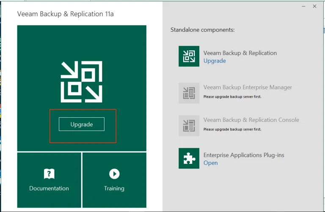The width and height of the screenshot is (325, 212).
Task: Close the Veeam setup window
Action: (x=314, y=6)
